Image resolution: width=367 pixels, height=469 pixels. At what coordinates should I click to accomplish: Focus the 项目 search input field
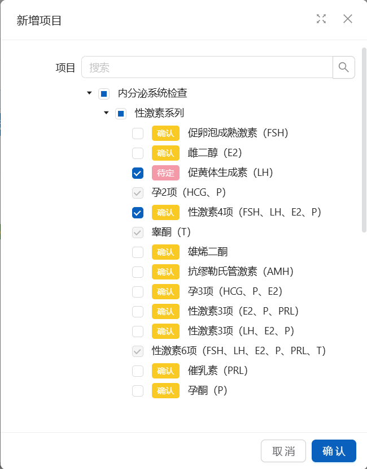(207, 67)
